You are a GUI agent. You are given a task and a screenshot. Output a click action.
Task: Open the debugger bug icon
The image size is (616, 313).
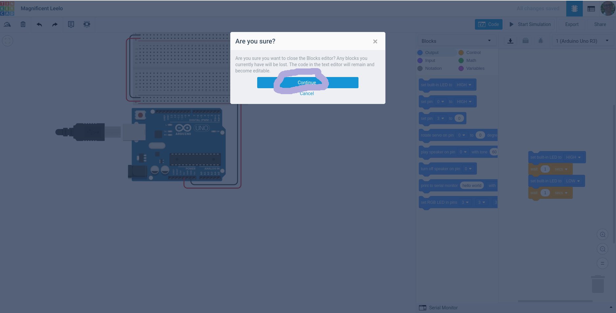coord(540,41)
